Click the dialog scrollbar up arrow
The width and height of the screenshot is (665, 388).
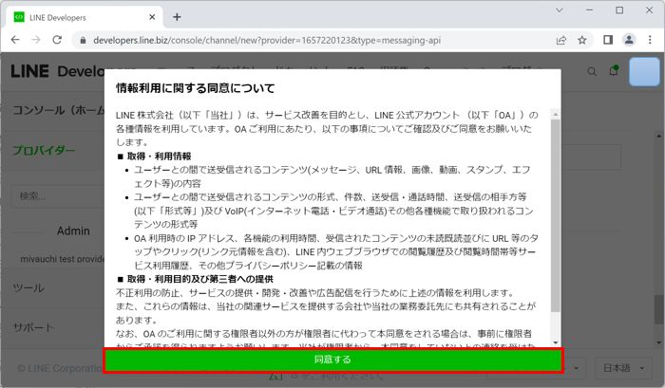point(555,115)
